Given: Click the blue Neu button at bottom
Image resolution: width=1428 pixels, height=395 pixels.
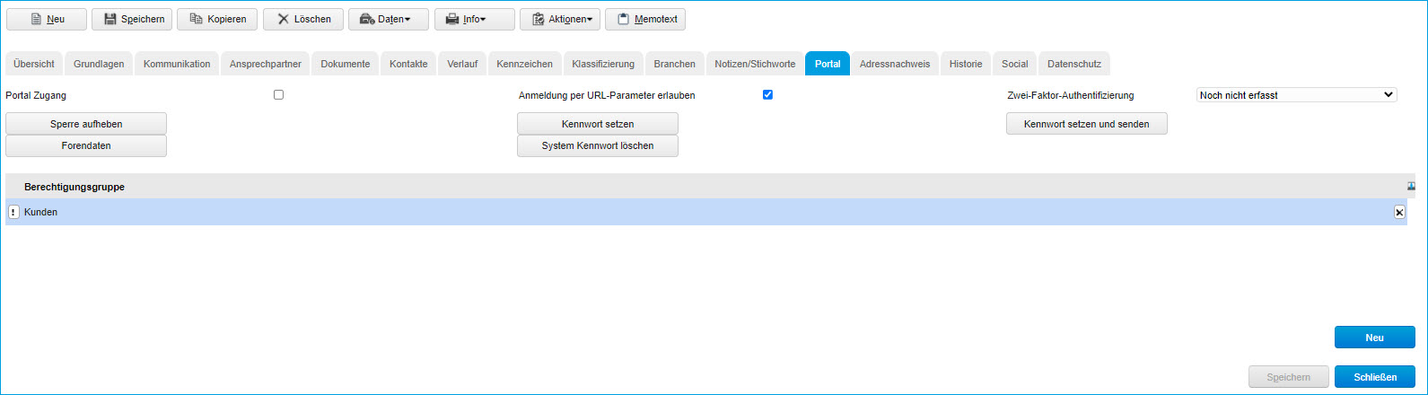Looking at the screenshot, I should point(1375,338).
